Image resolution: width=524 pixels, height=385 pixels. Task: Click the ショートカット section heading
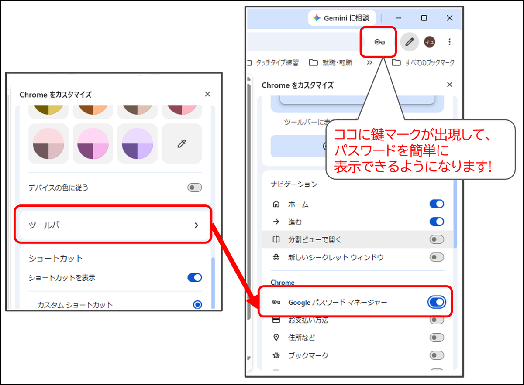point(55,258)
